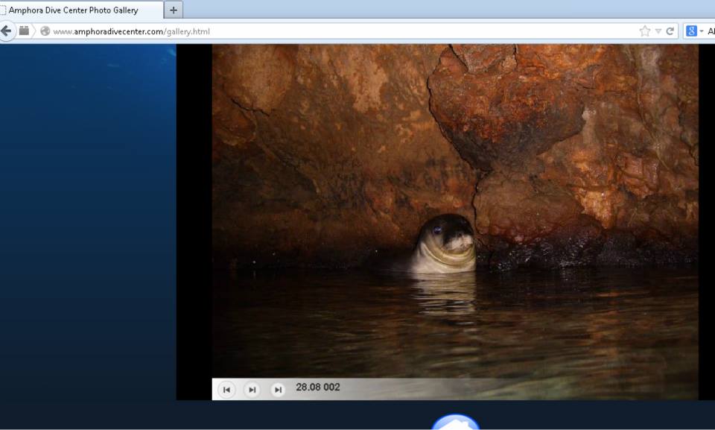Screen dimensions: 715x430
Task: Jump to the previous gallery photo
Action: [226, 389]
